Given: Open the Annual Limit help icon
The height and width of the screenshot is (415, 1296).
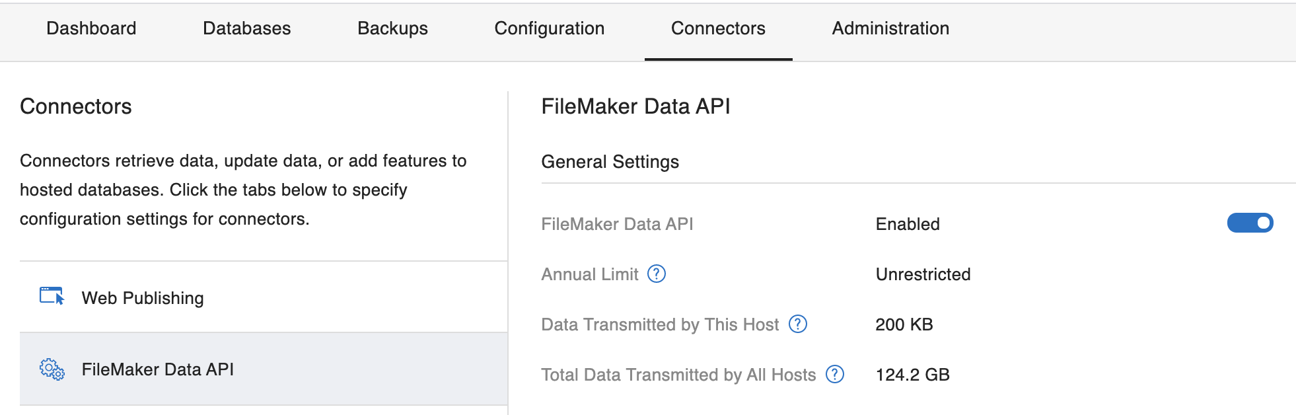Looking at the screenshot, I should 656,274.
